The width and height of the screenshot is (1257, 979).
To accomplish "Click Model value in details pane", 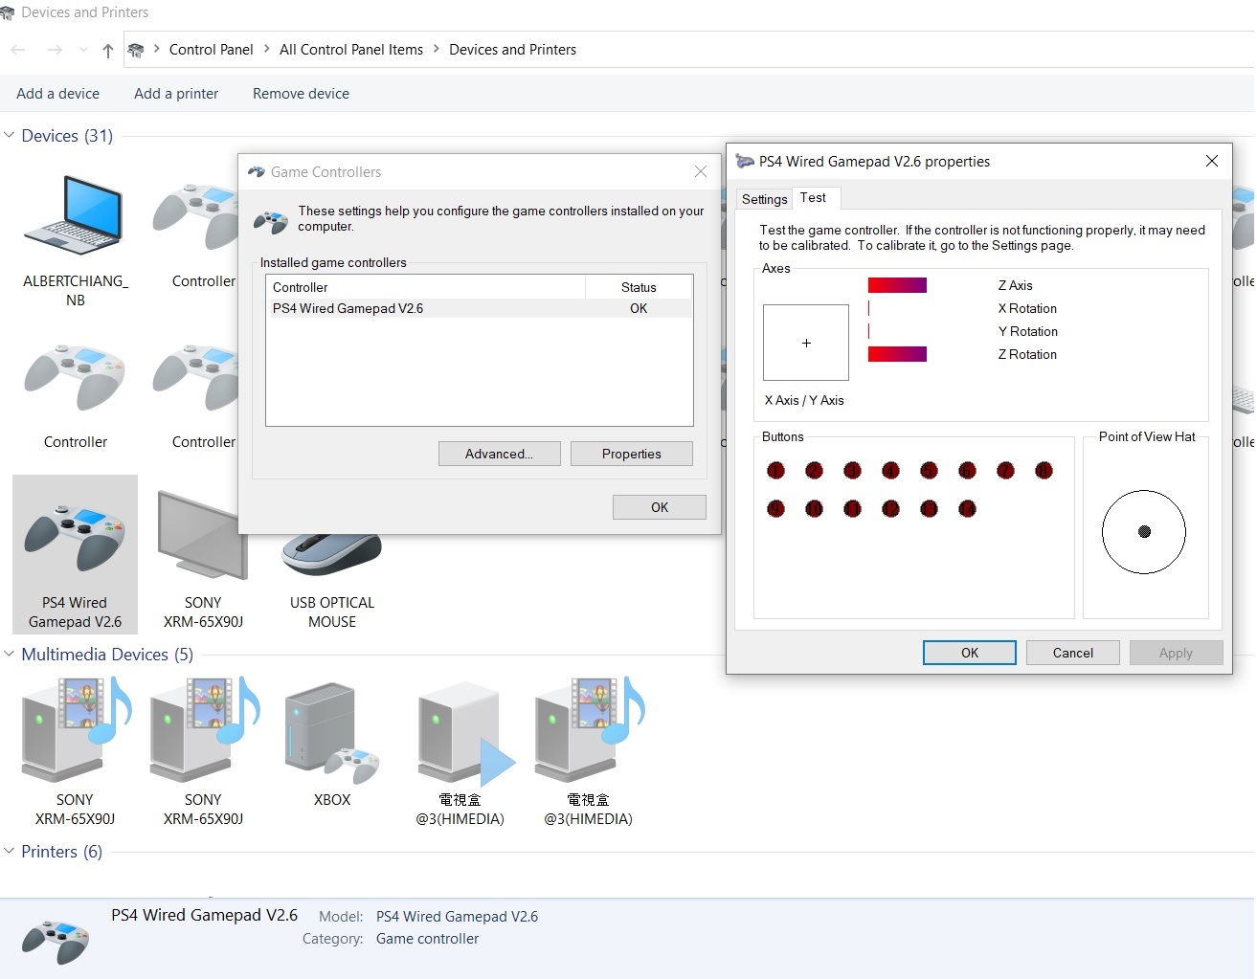I will pos(458,917).
